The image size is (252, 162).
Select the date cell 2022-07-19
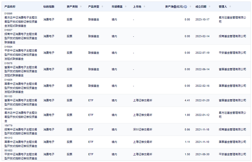(202, 53)
